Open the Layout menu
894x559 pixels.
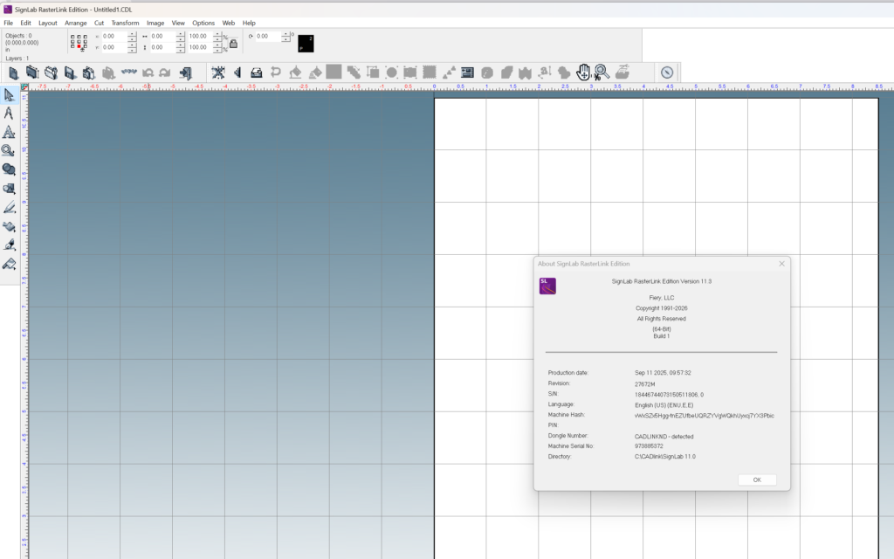48,23
